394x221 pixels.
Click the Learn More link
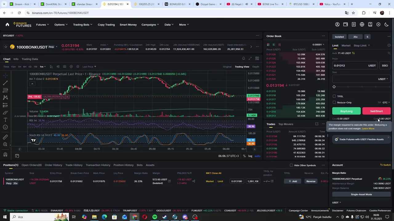pyautogui.click(x=368, y=129)
